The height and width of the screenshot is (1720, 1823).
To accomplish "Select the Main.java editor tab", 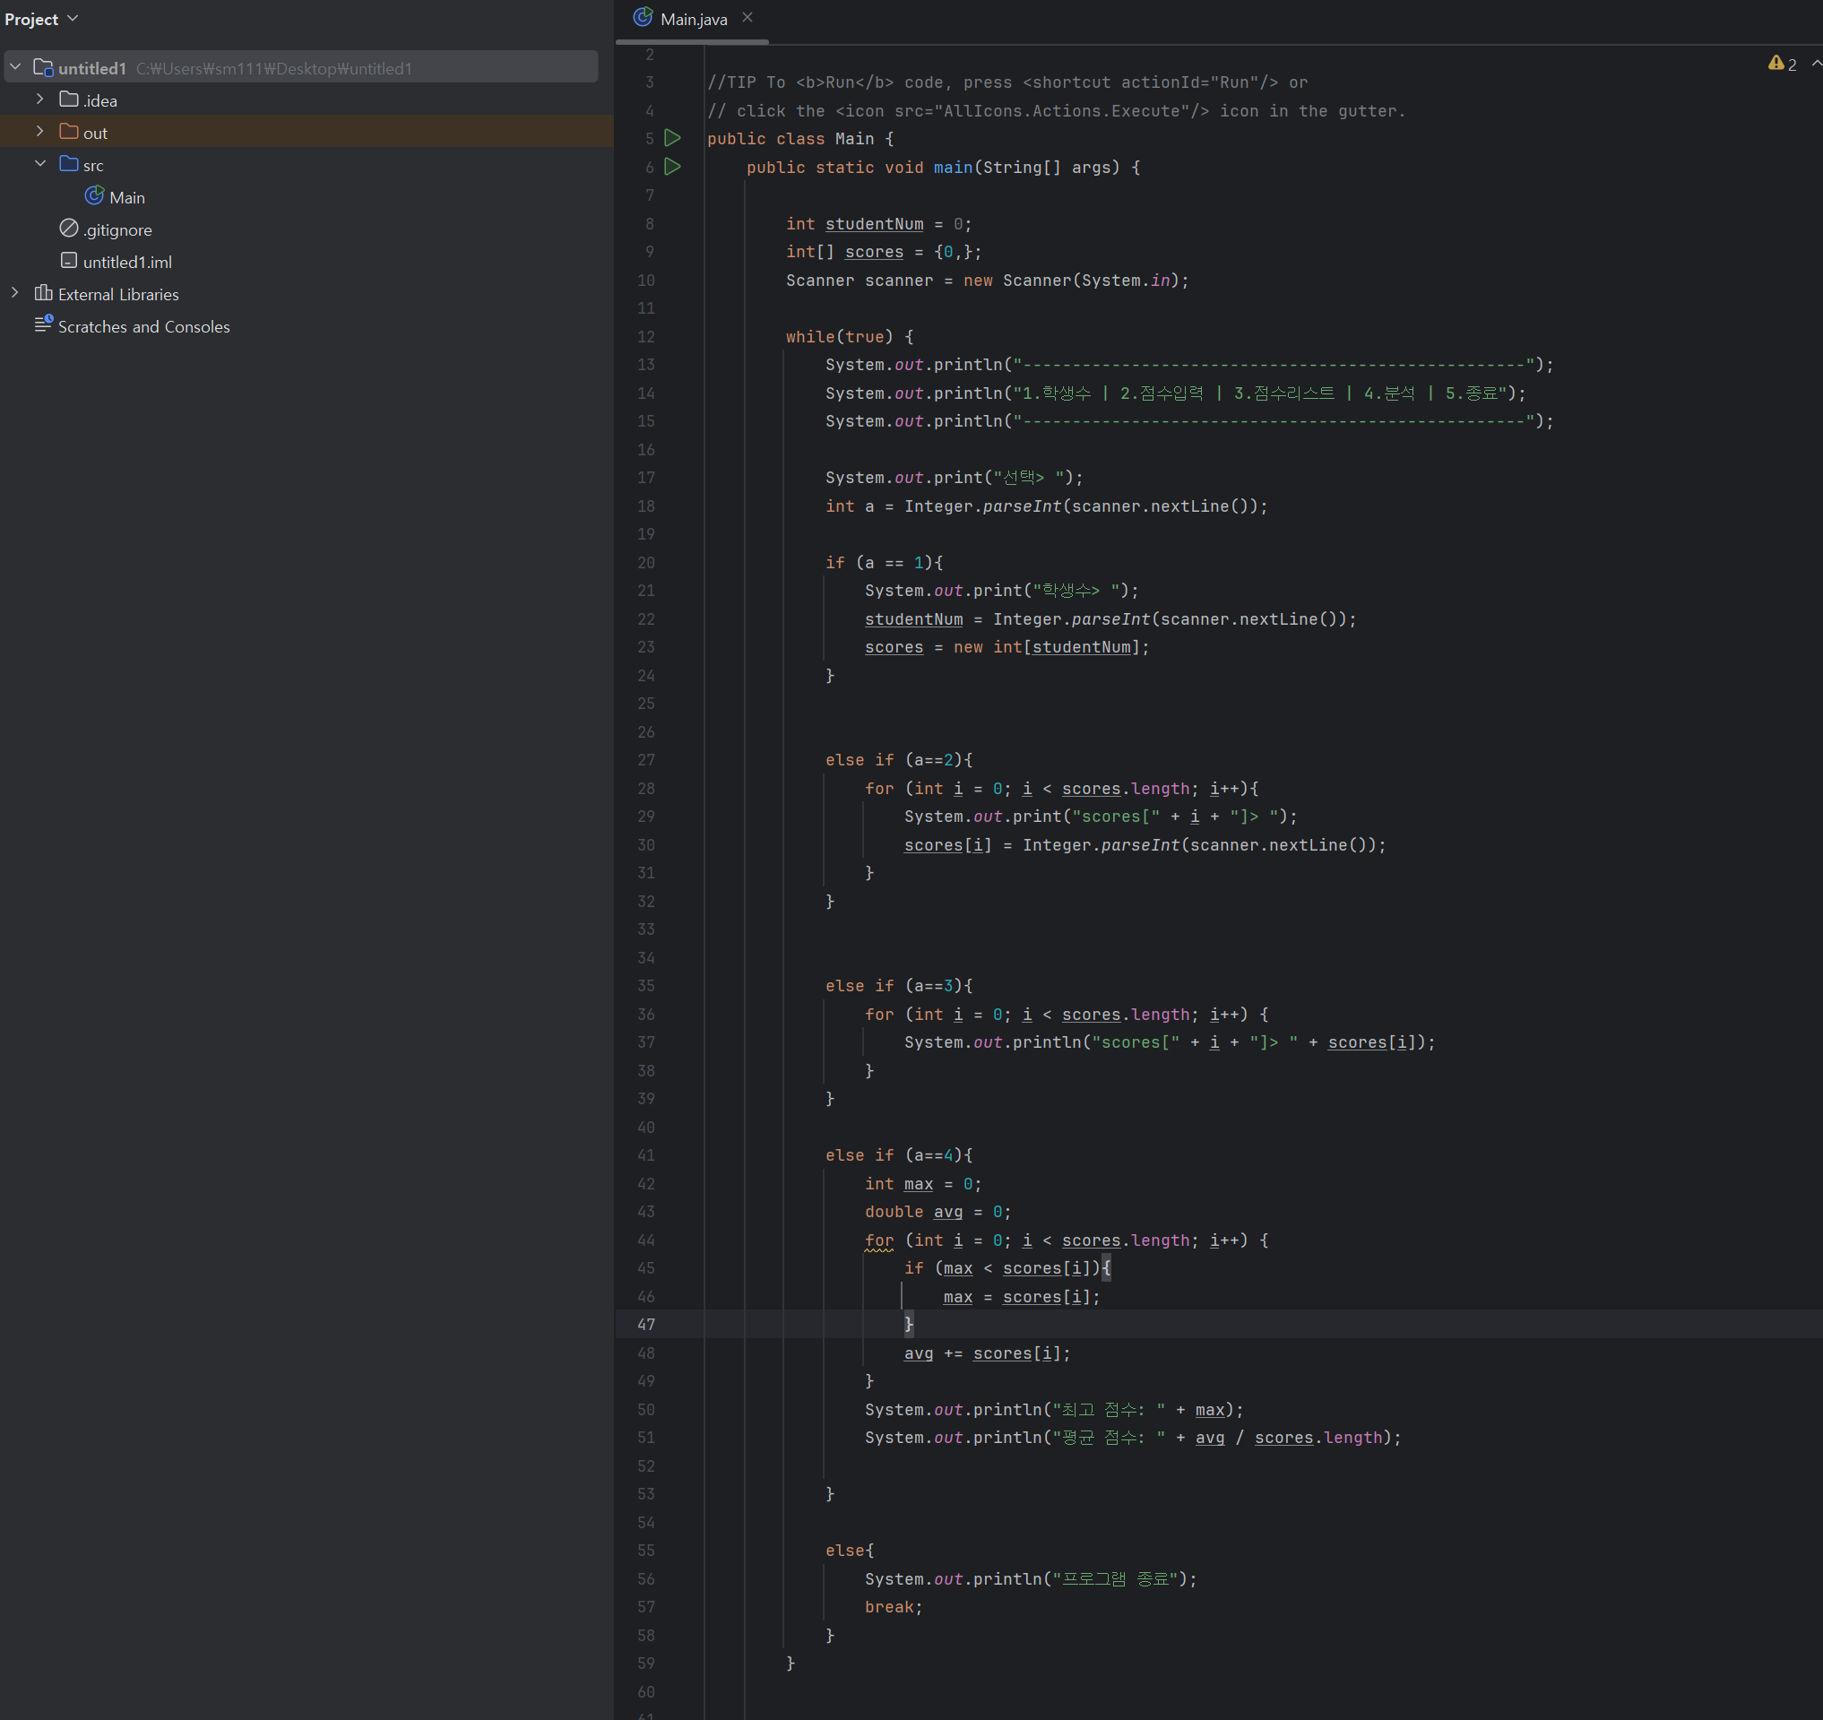I will coord(693,19).
